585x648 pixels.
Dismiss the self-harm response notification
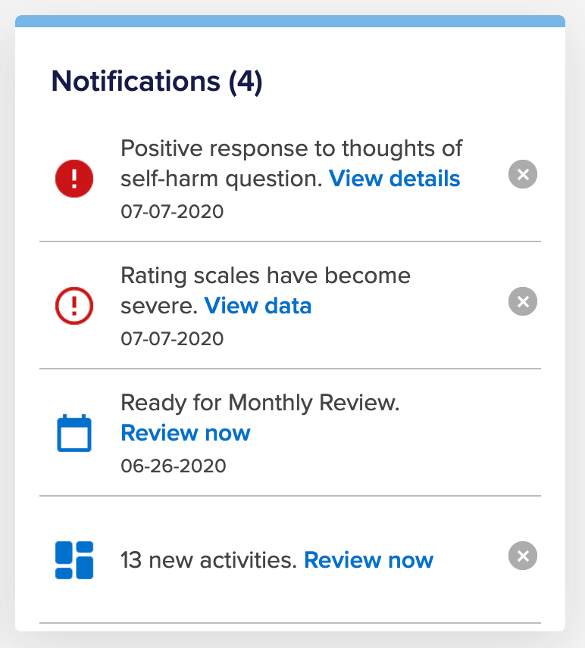(523, 174)
